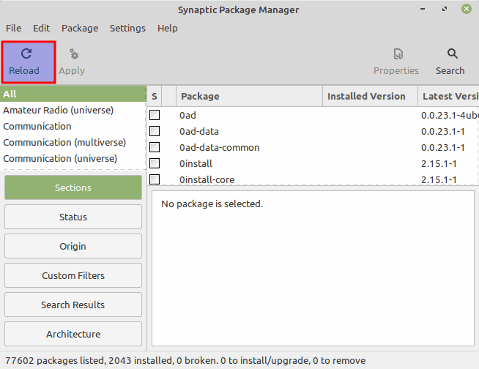Toggle the status checkbox for 0install
Screen dimensions: 479x369
click(155, 163)
